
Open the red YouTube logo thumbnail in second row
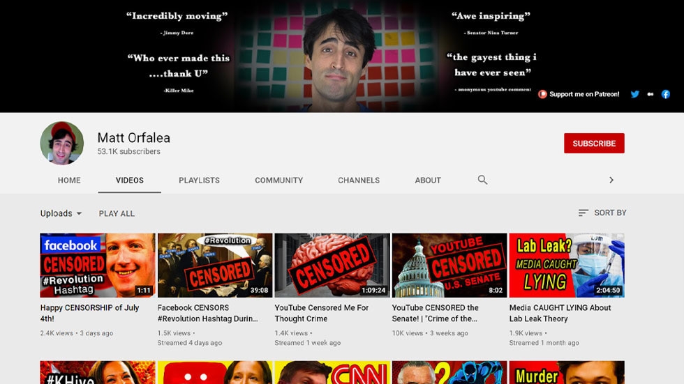click(215, 372)
